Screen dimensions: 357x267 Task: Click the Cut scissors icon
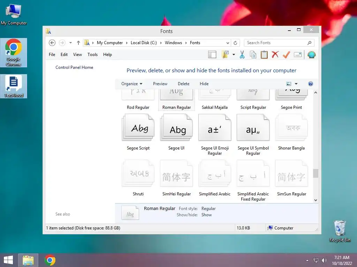pyautogui.click(x=242, y=55)
